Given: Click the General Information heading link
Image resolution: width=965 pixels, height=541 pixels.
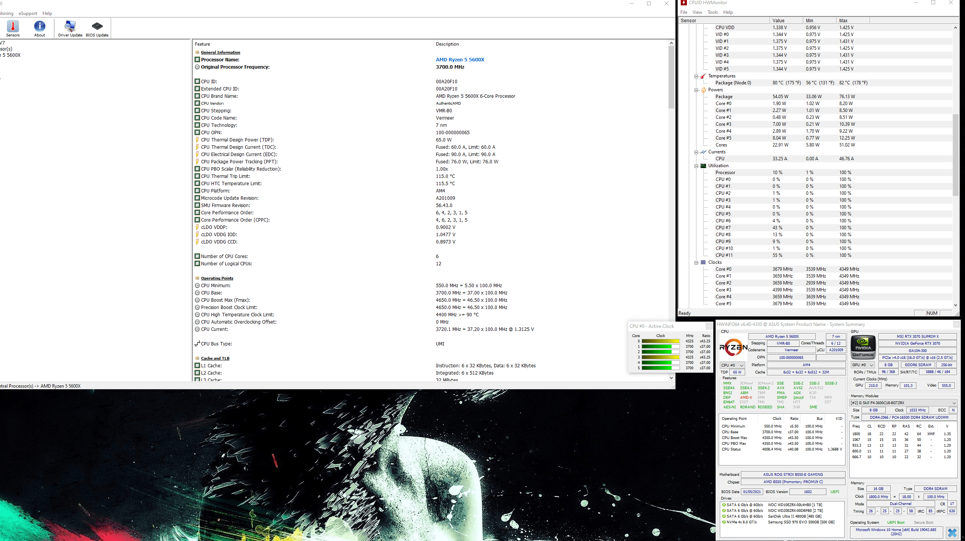Looking at the screenshot, I should pos(221,53).
